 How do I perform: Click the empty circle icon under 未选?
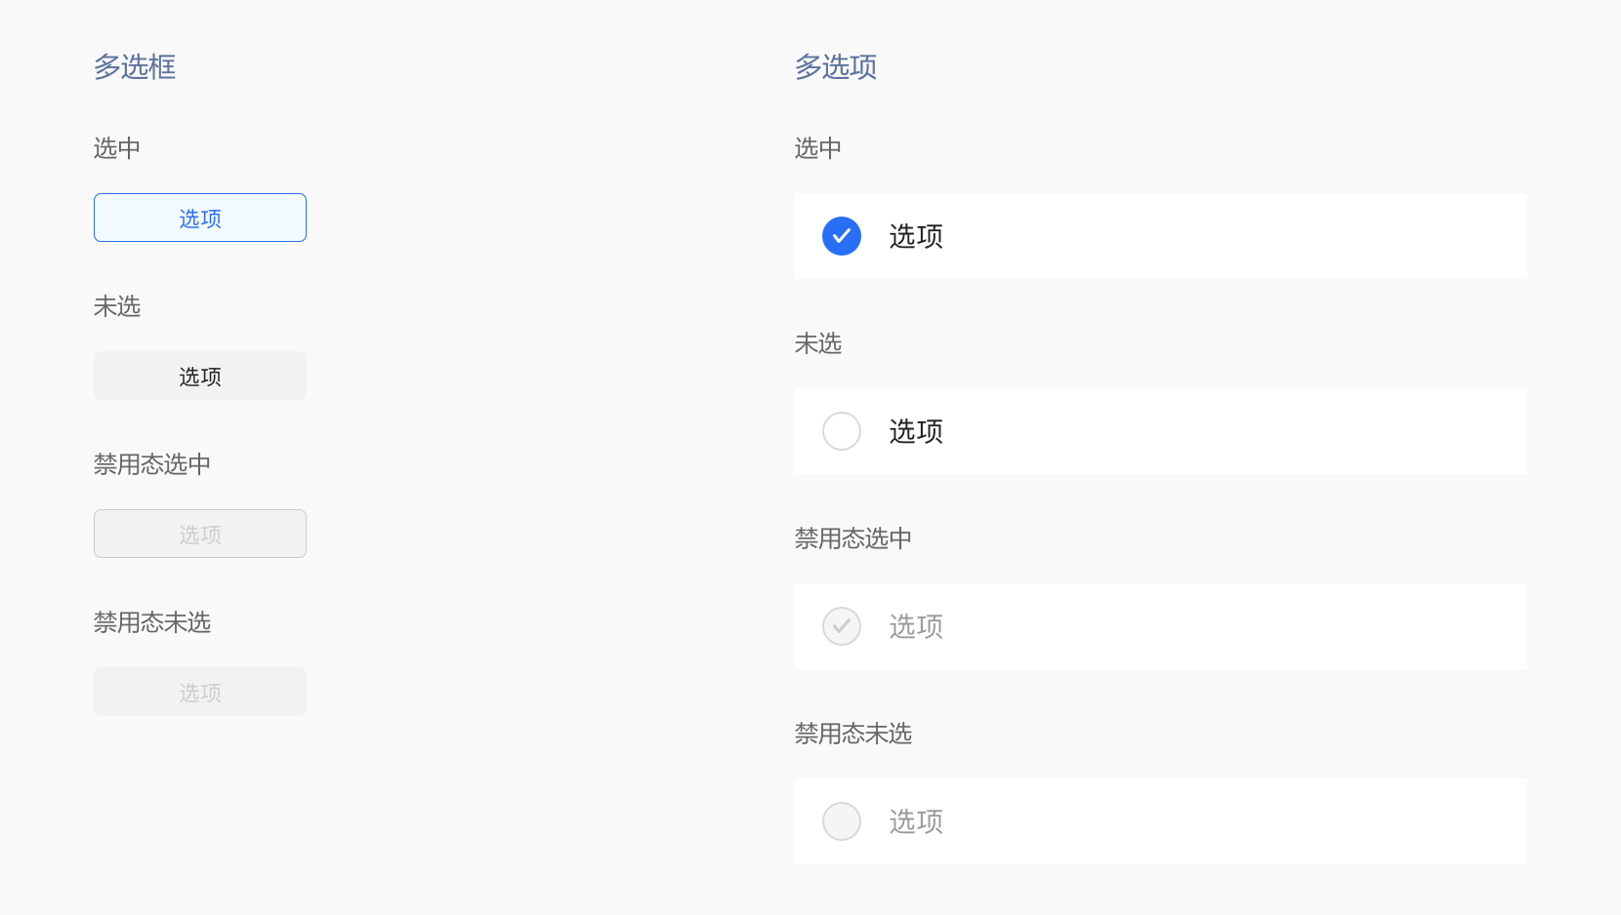click(x=841, y=431)
